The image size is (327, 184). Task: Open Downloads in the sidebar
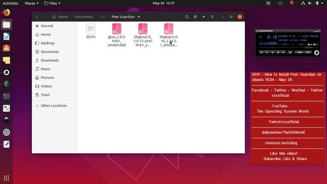(54, 60)
